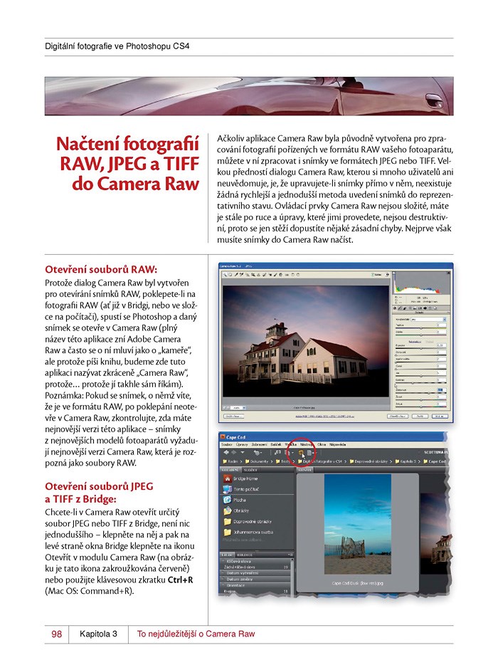
Task: Expand the Datum změny filter section
Action: pyautogui.click(x=223, y=579)
